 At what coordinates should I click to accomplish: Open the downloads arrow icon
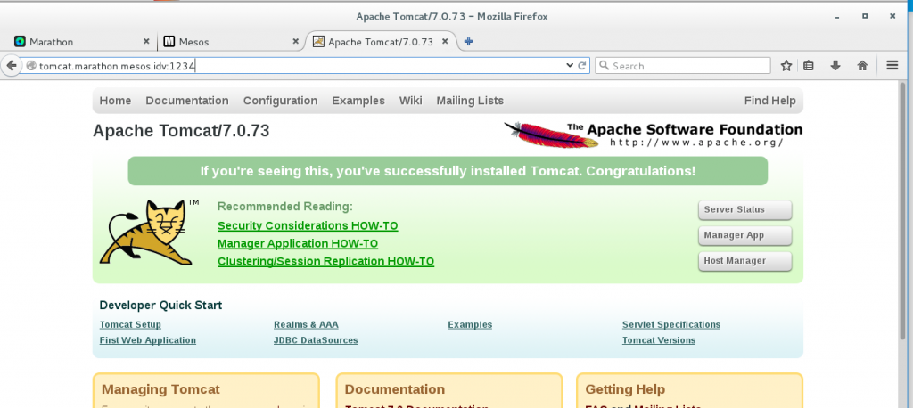(835, 66)
